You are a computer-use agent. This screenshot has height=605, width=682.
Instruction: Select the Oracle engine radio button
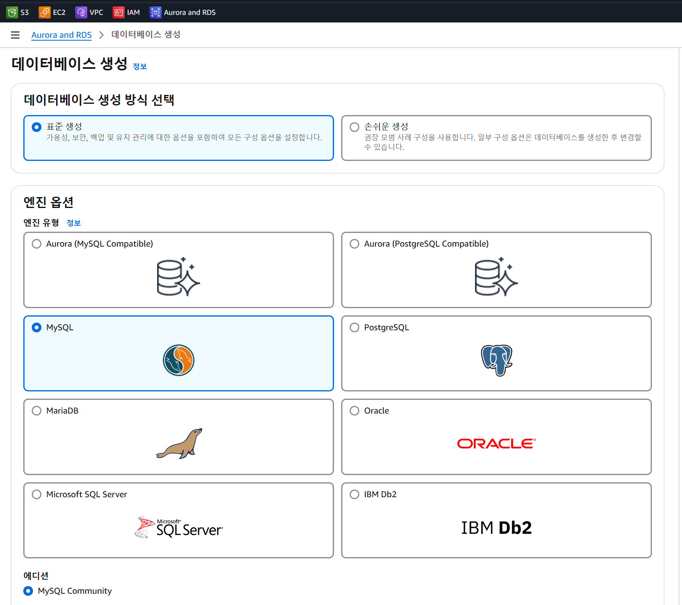click(x=354, y=410)
